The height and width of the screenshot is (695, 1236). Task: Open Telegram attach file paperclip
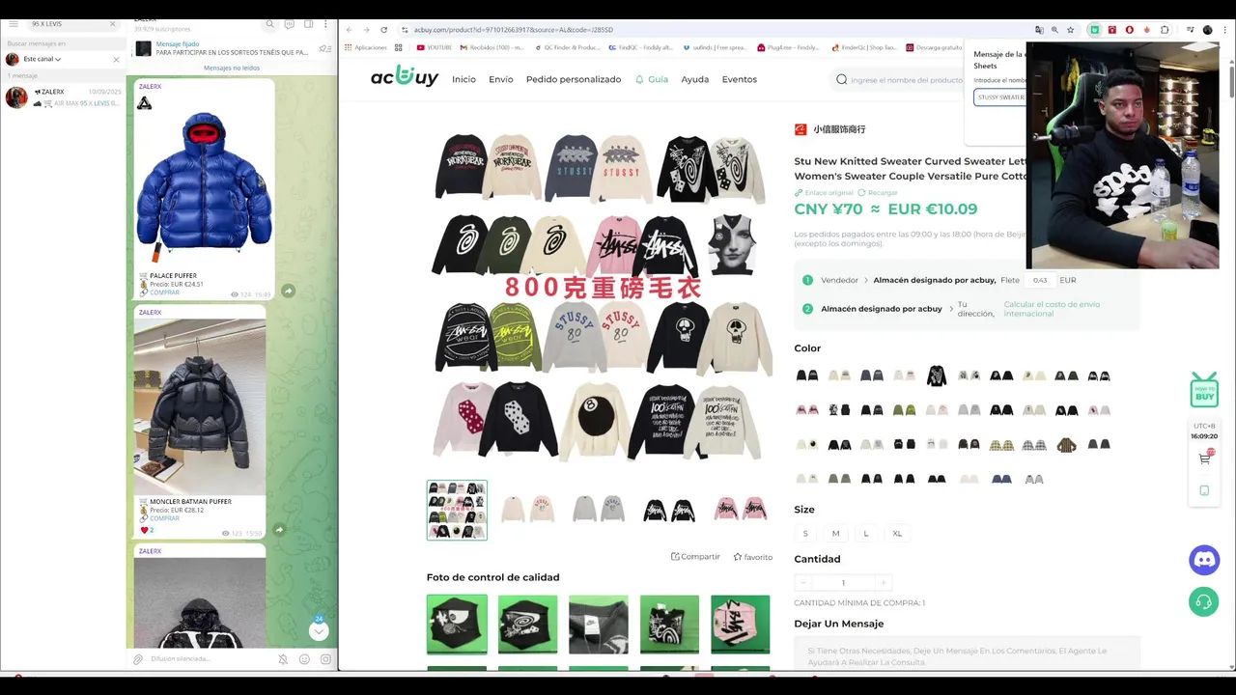point(138,659)
